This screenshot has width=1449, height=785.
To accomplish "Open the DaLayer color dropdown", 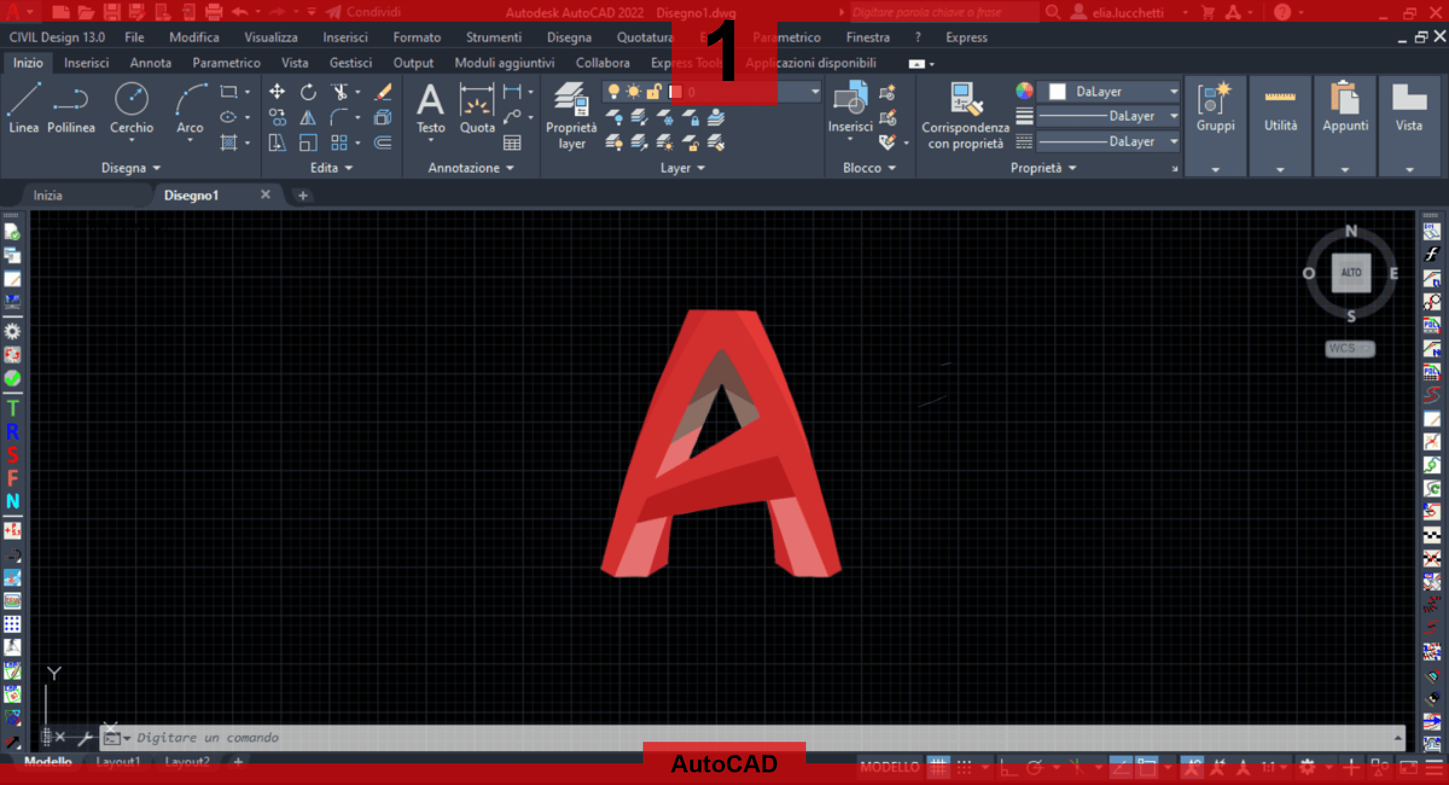I will (x=1174, y=92).
